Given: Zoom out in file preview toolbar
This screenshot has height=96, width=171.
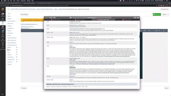Looking at the screenshot, I should tap(153, 31).
